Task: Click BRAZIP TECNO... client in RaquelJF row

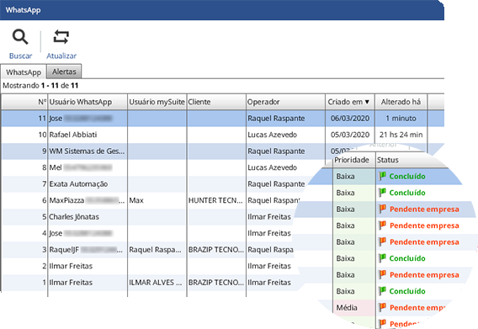Action: pos(216,249)
